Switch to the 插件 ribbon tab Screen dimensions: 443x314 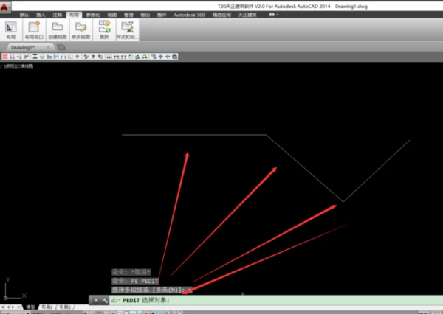click(x=162, y=15)
